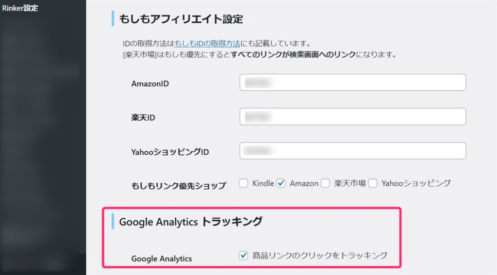Click the もしもリンク優先ショップ row label

179,185
